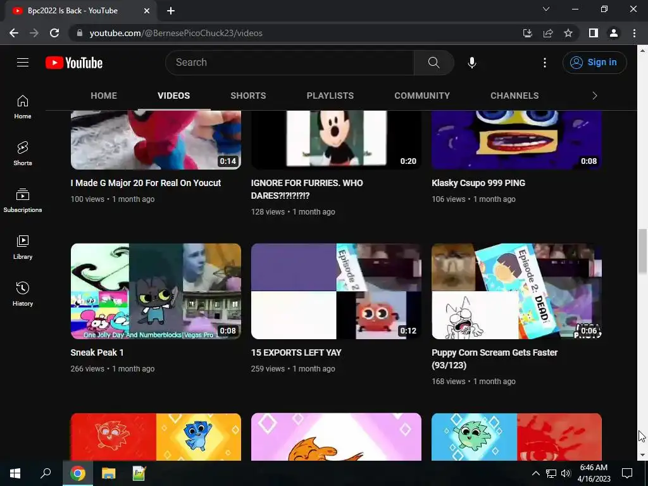Click the address bar URL
The image size is (648, 486).
tap(176, 33)
